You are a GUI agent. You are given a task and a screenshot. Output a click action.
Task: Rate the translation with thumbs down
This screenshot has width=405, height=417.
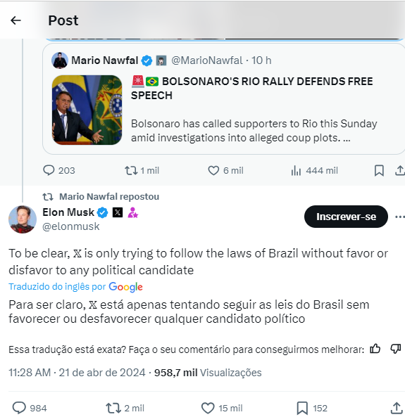coord(396,349)
